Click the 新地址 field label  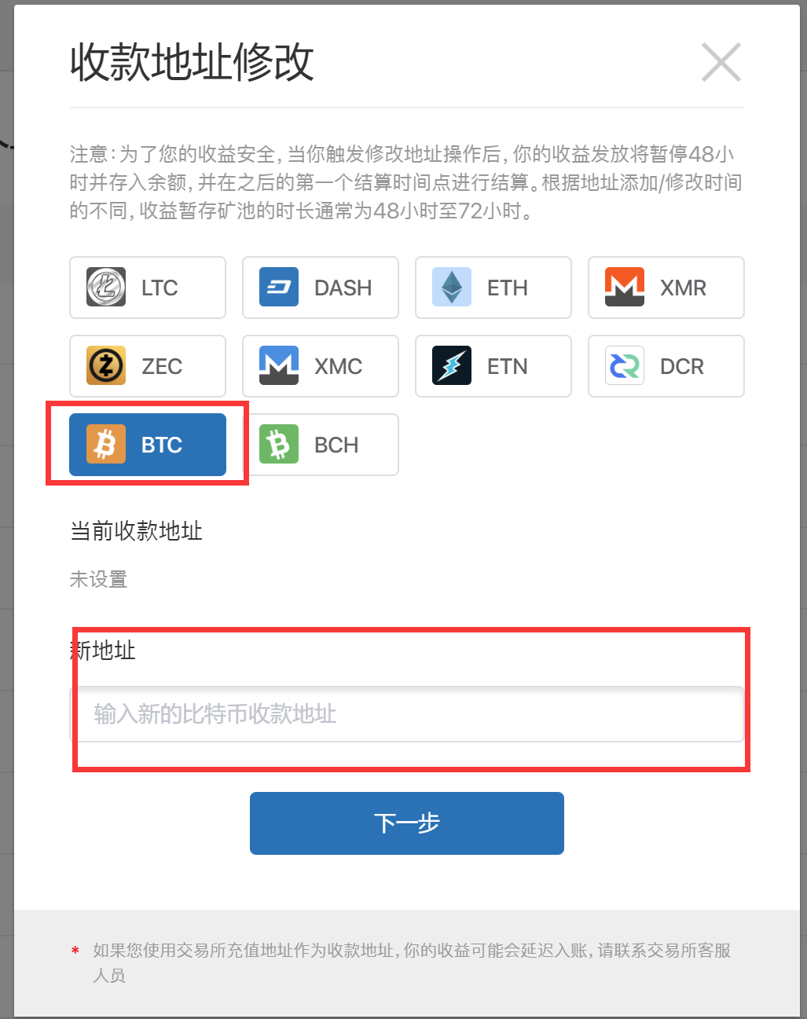(x=103, y=651)
